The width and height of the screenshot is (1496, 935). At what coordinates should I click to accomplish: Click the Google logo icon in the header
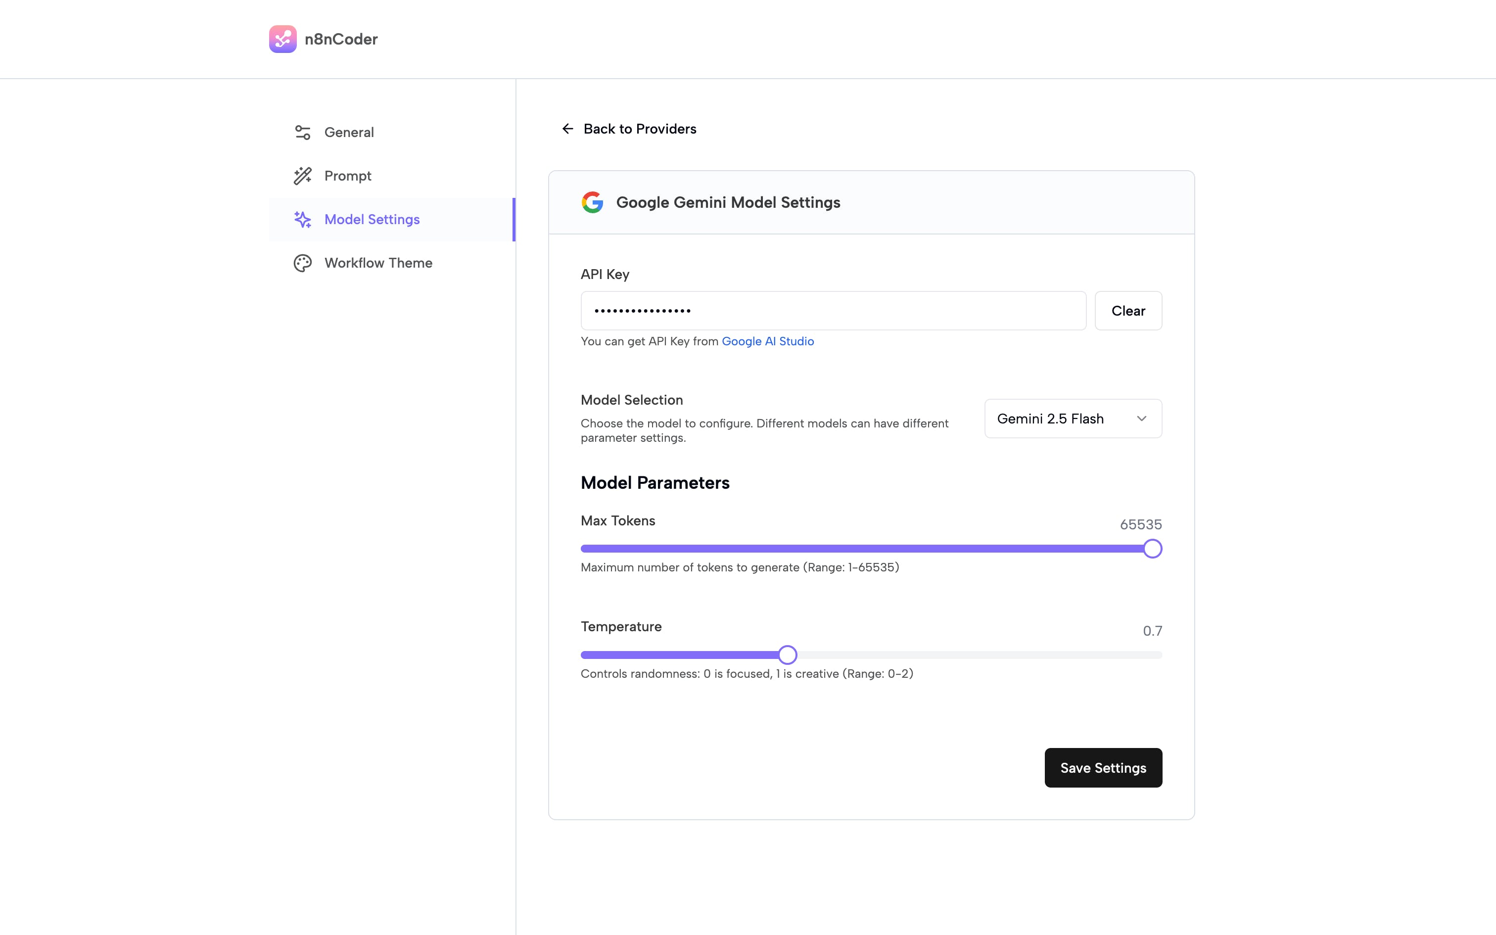point(592,202)
